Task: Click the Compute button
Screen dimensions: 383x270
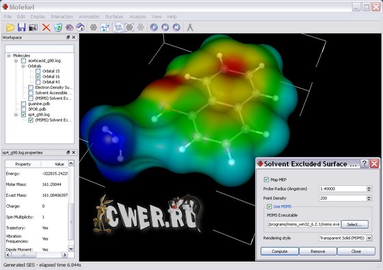Action: coord(280,252)
